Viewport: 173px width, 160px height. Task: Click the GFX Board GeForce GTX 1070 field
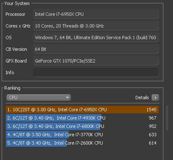[x=96, y=61]
